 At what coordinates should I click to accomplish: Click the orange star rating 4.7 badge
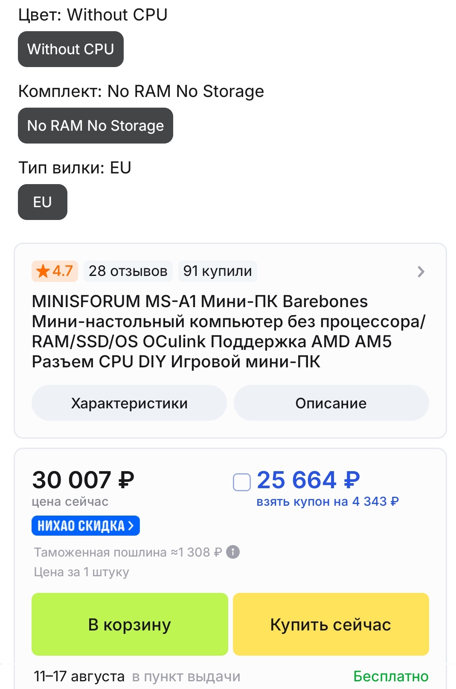click(x=55, y=271)
